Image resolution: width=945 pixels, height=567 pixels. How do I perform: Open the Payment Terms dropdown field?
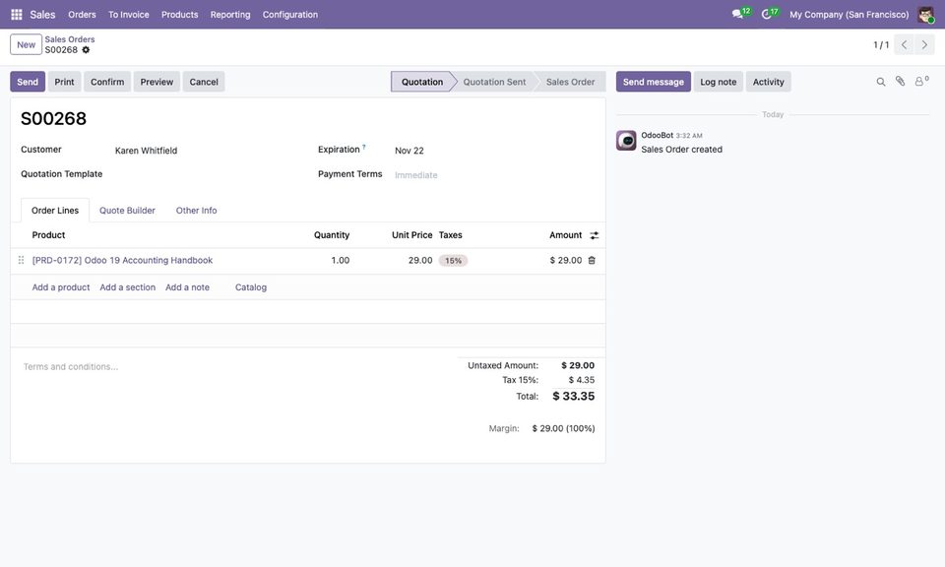[493, 175]
